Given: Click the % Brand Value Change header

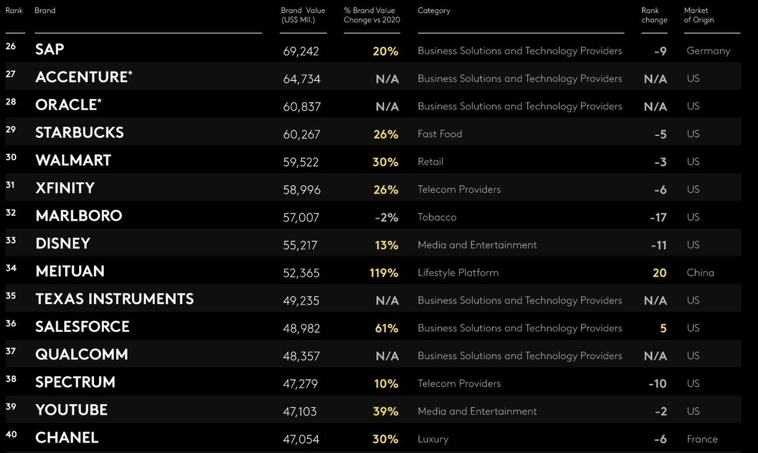Looking at the screenshot, I should pyautogui.click(x=372, y=15).
